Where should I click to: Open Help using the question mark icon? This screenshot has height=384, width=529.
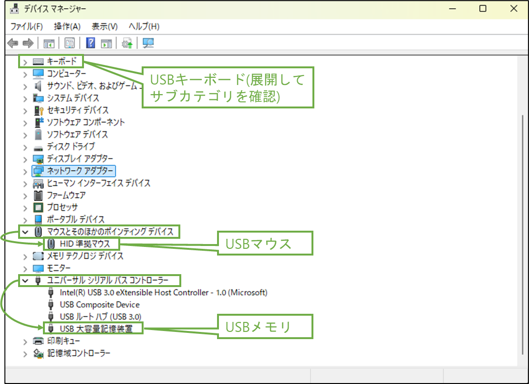90,43
